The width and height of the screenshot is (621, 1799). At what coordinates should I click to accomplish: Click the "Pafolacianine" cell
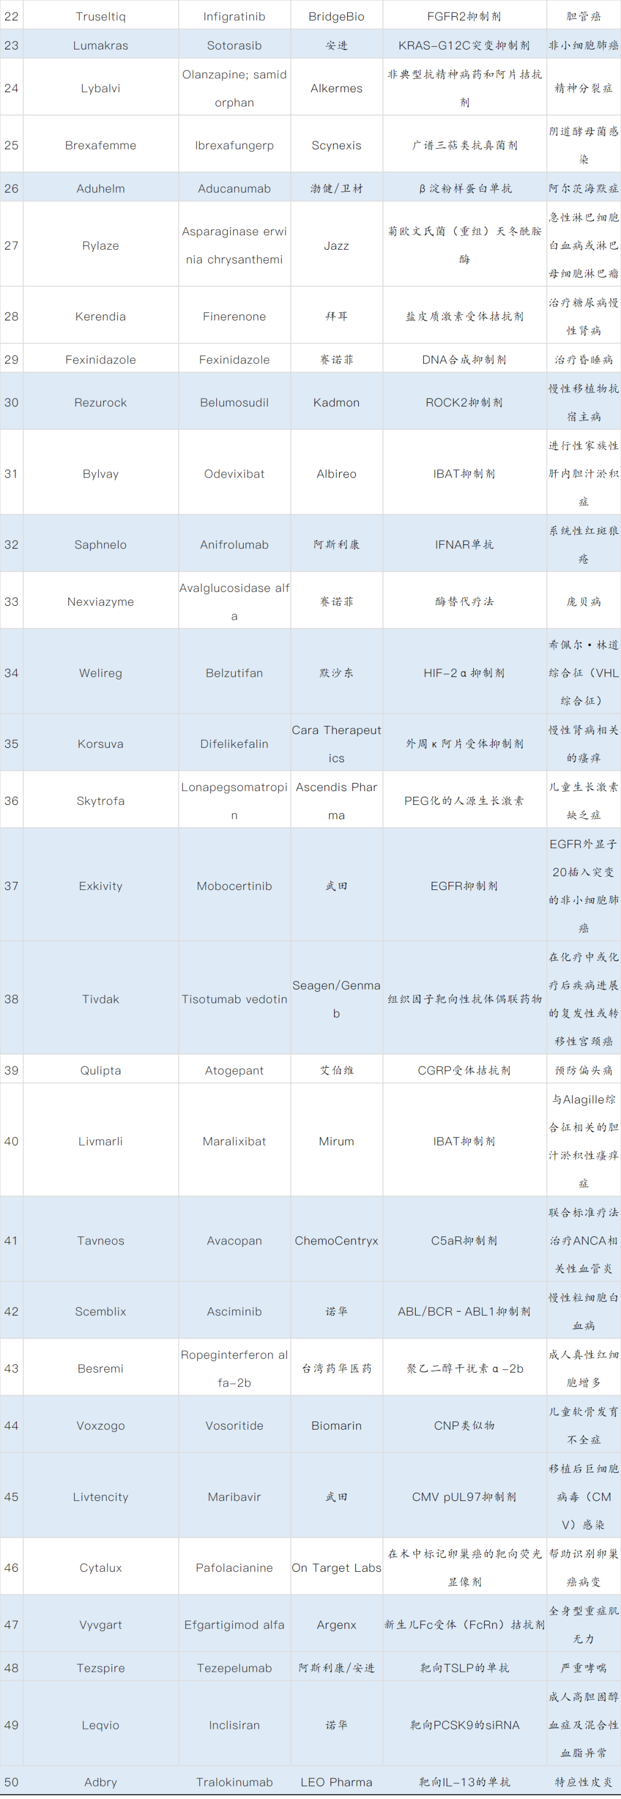pos(235,1568)
